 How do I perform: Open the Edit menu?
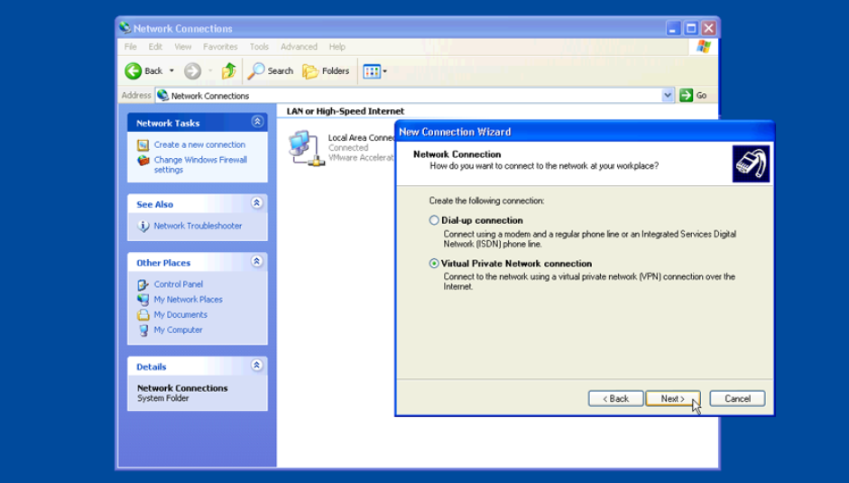pos(155,47)
